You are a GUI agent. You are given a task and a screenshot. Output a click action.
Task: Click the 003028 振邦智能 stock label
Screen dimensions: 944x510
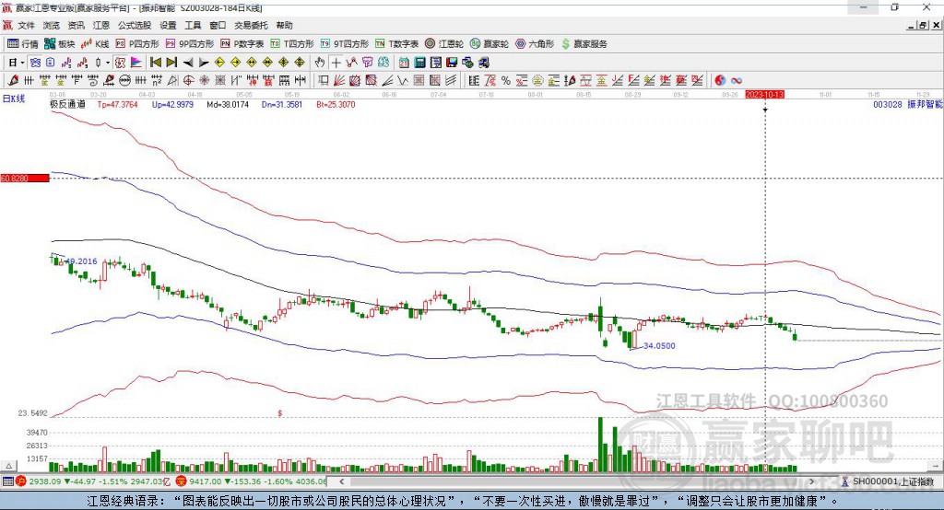(907, 105)
